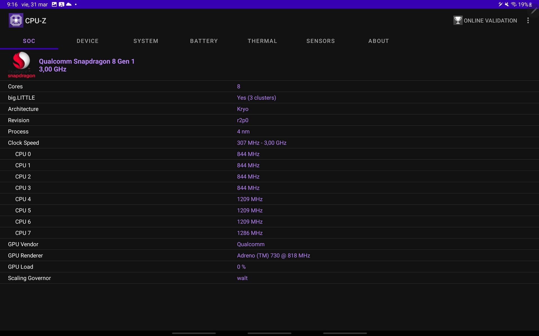The image size is (539, 336).
Task: Switch to the SOC tab
Action: (29, 41)
